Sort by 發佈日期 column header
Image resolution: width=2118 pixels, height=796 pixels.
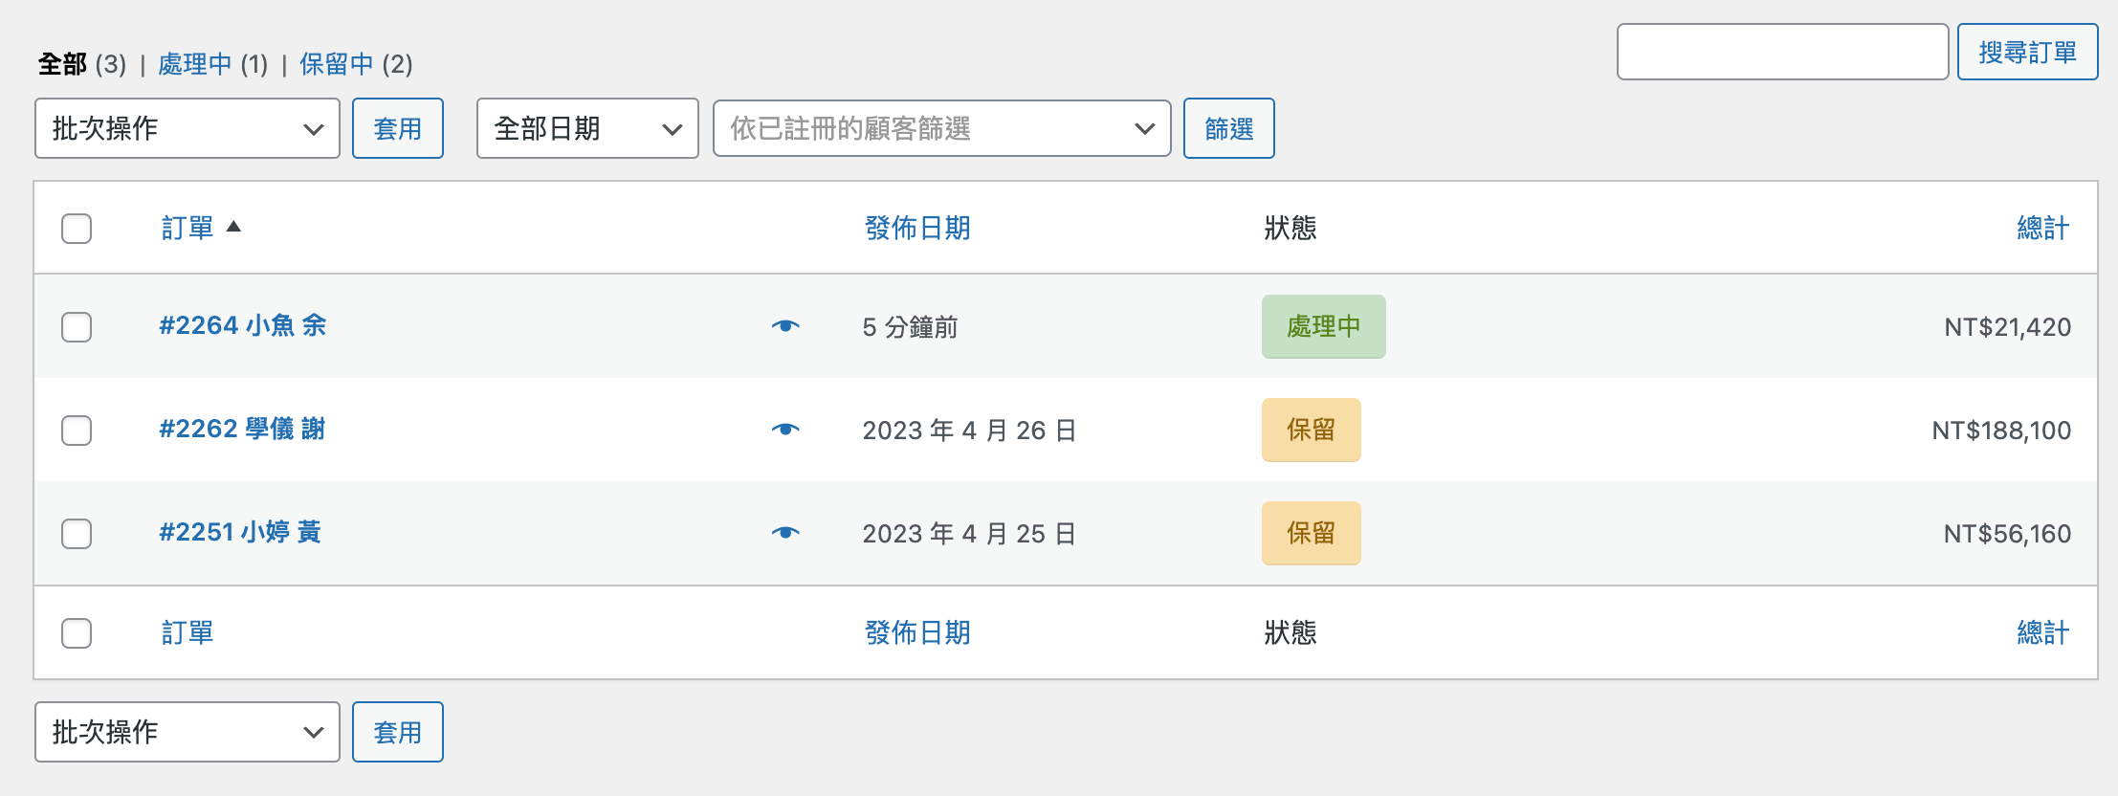point(916,228)
